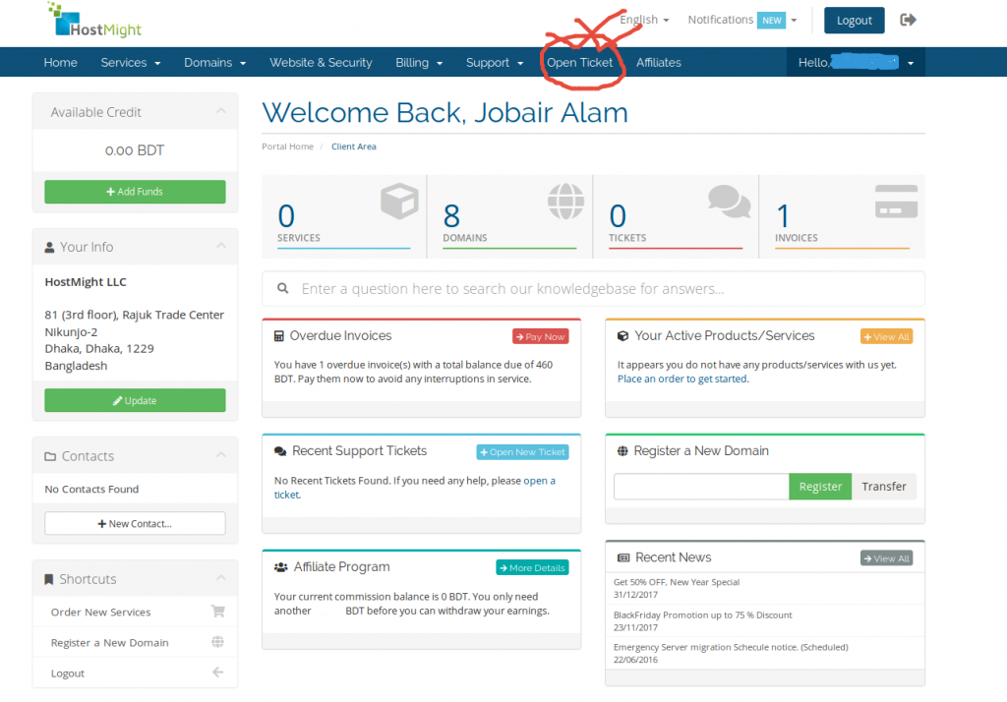Click View All on Recent News
This screenshot has height=702, width=1007.
pyautogui.click(x=886, y=558)
